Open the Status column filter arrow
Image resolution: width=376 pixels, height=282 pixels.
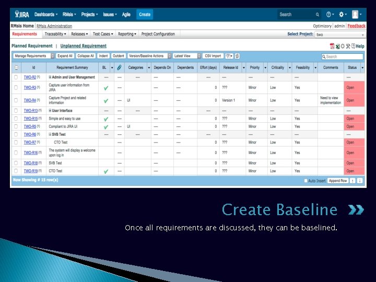click(x=362, y=68)
